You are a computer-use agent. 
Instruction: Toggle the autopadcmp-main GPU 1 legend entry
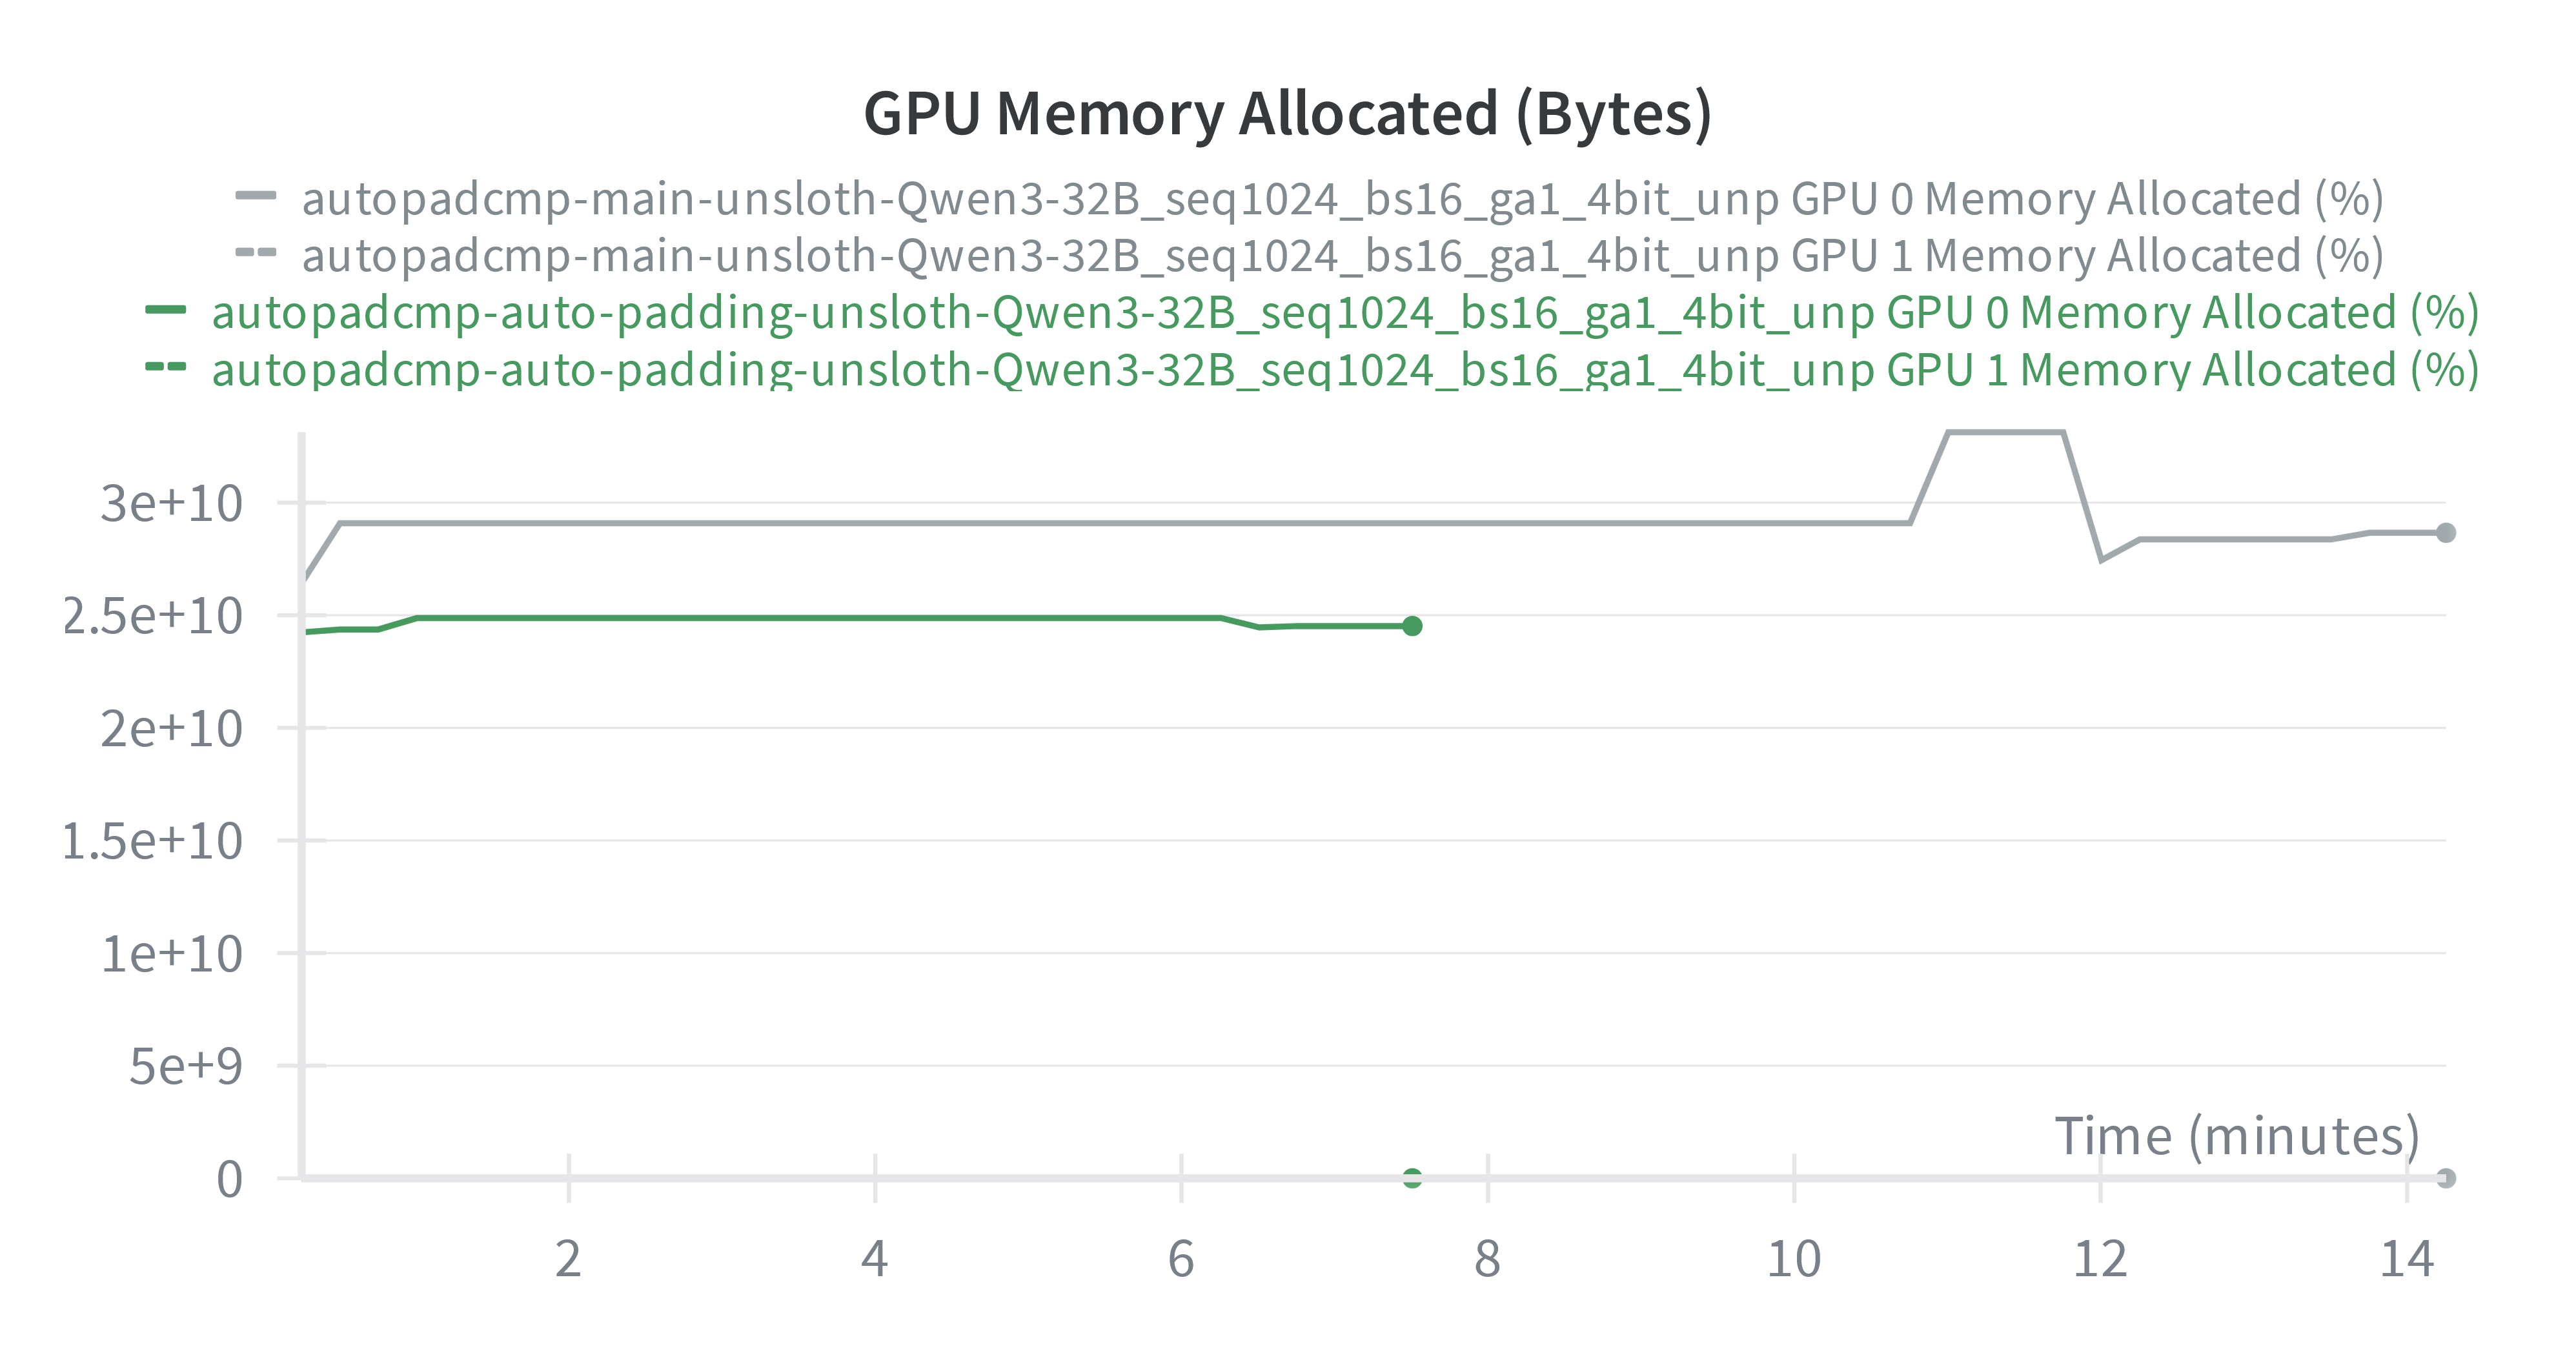tap(1342, 256)
